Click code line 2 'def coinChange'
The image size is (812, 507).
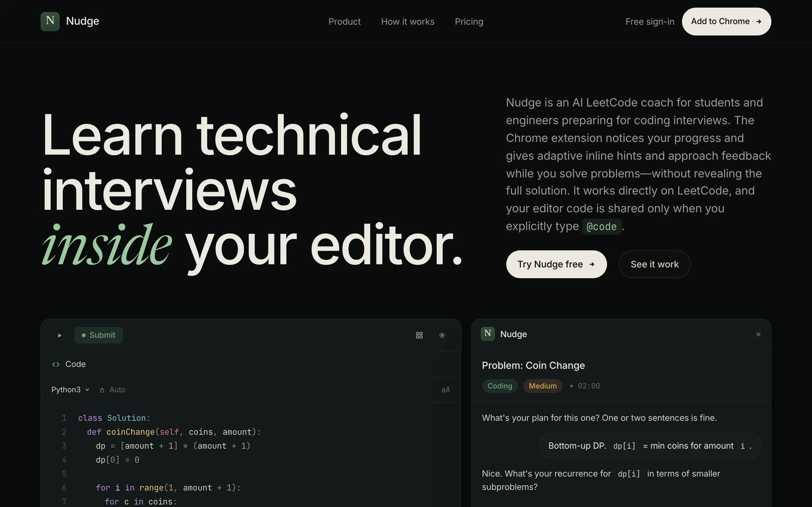pos(174,432)
